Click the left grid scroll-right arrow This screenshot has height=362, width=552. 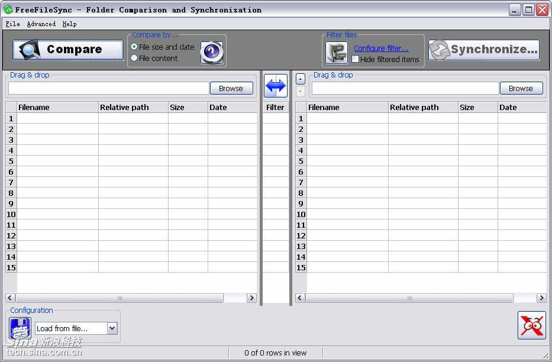point(251,298)
